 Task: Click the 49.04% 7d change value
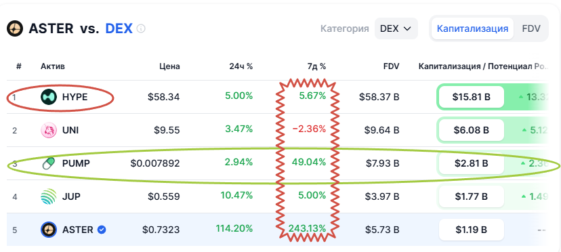[309, 162]
